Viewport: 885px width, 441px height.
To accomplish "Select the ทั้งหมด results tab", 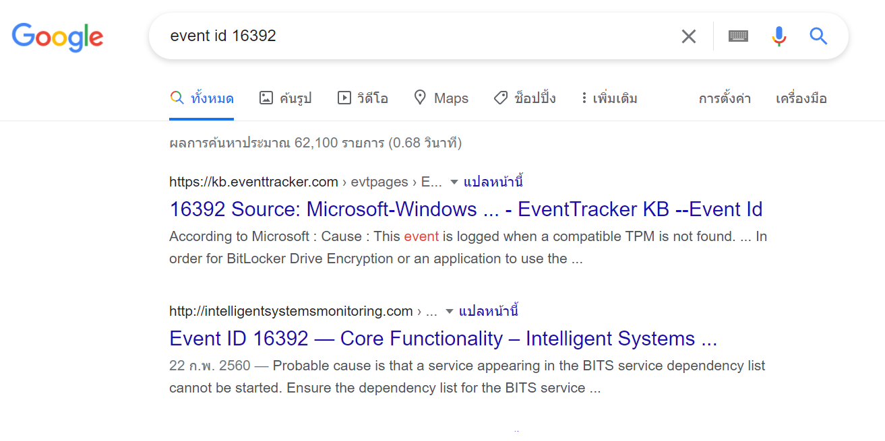I will pos(202,98).
